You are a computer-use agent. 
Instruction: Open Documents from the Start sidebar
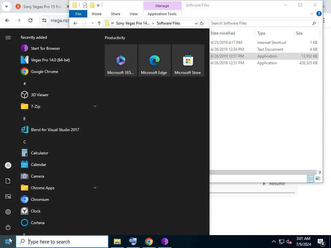point(8,181)
